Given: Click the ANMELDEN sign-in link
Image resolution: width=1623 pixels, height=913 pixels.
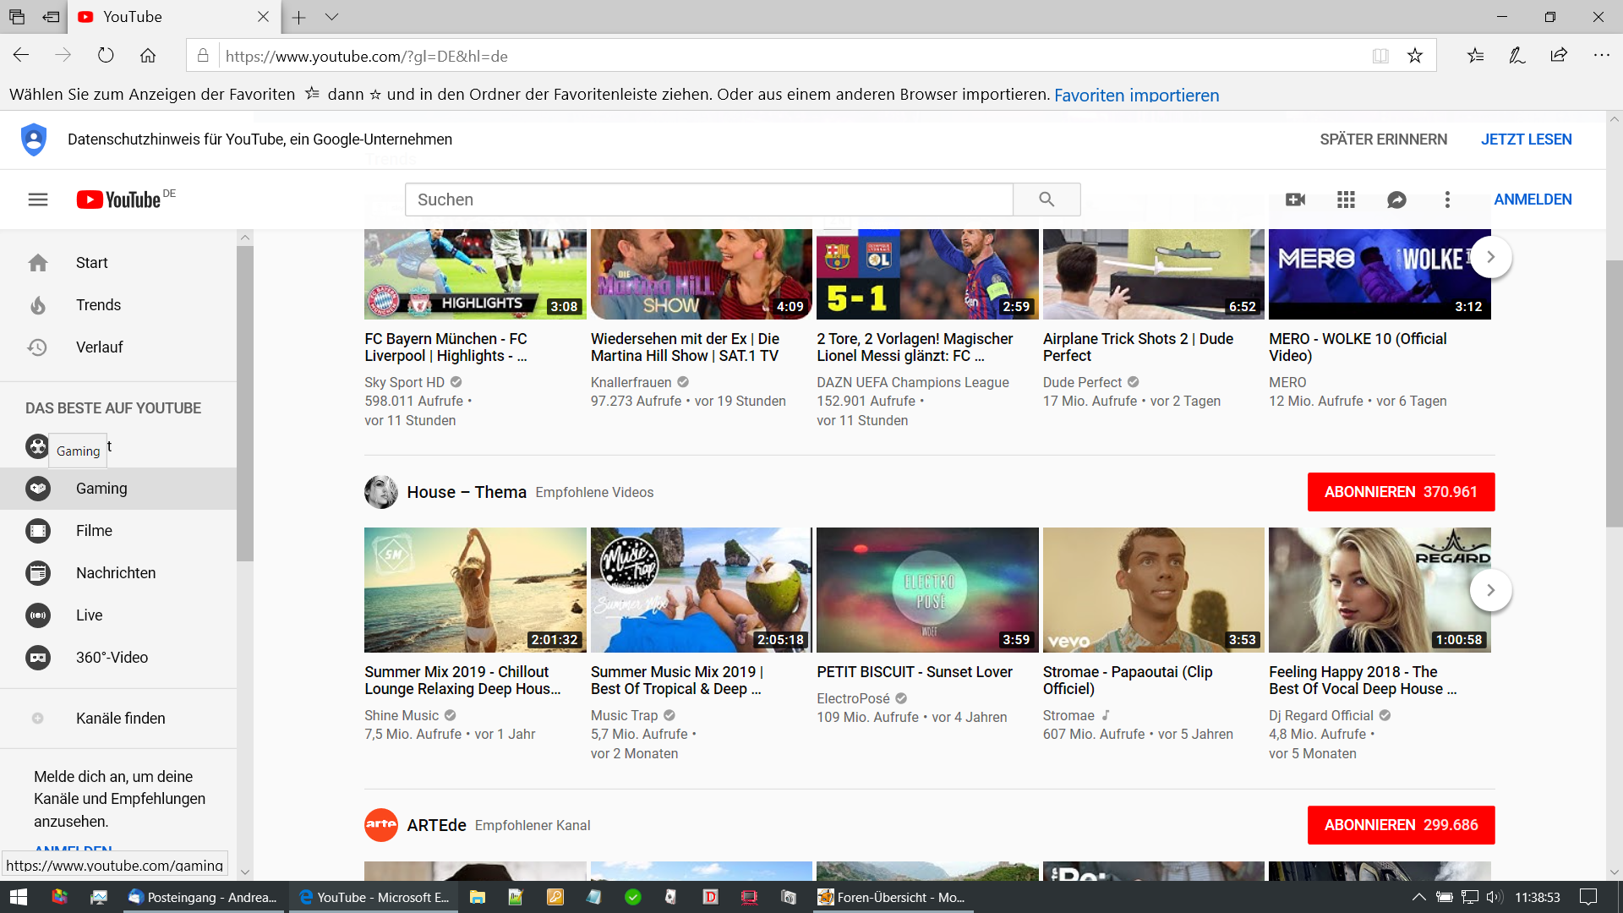Looking at the screenshot, I should coord(1533,200).
